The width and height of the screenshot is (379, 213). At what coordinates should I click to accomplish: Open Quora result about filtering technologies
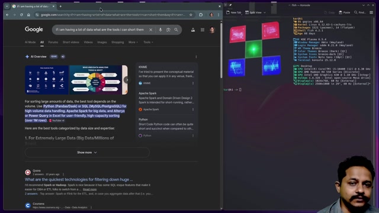click(79, 179)
